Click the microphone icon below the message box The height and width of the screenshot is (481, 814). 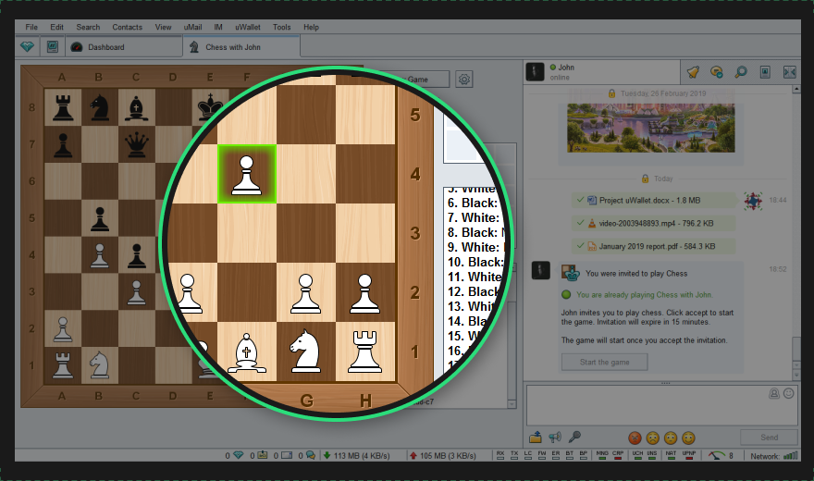point(574,437)
